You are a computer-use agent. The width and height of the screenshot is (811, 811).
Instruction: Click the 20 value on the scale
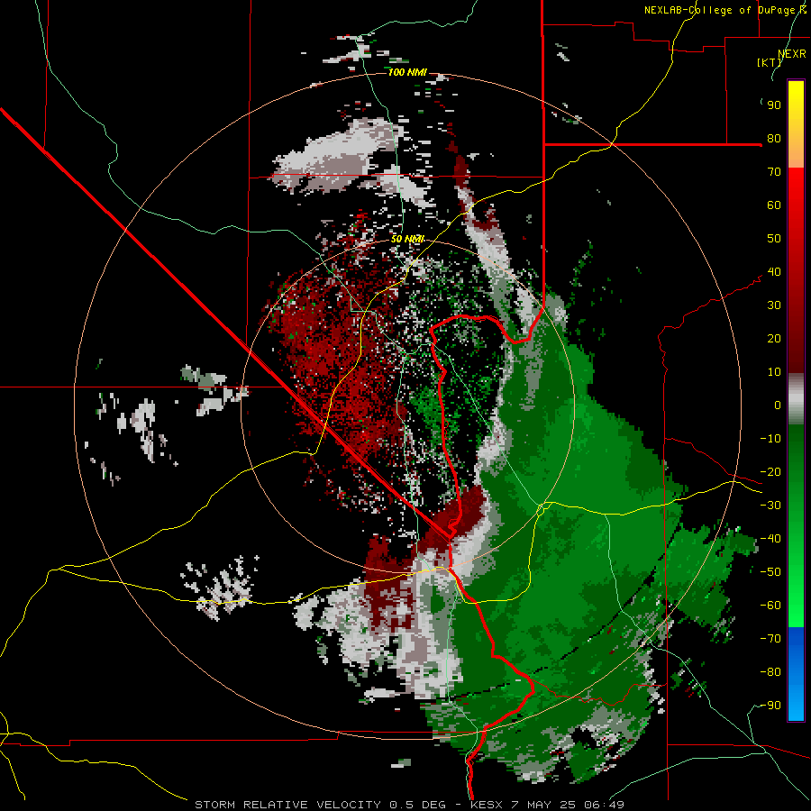pyautogui.click(x=774, y=339)
